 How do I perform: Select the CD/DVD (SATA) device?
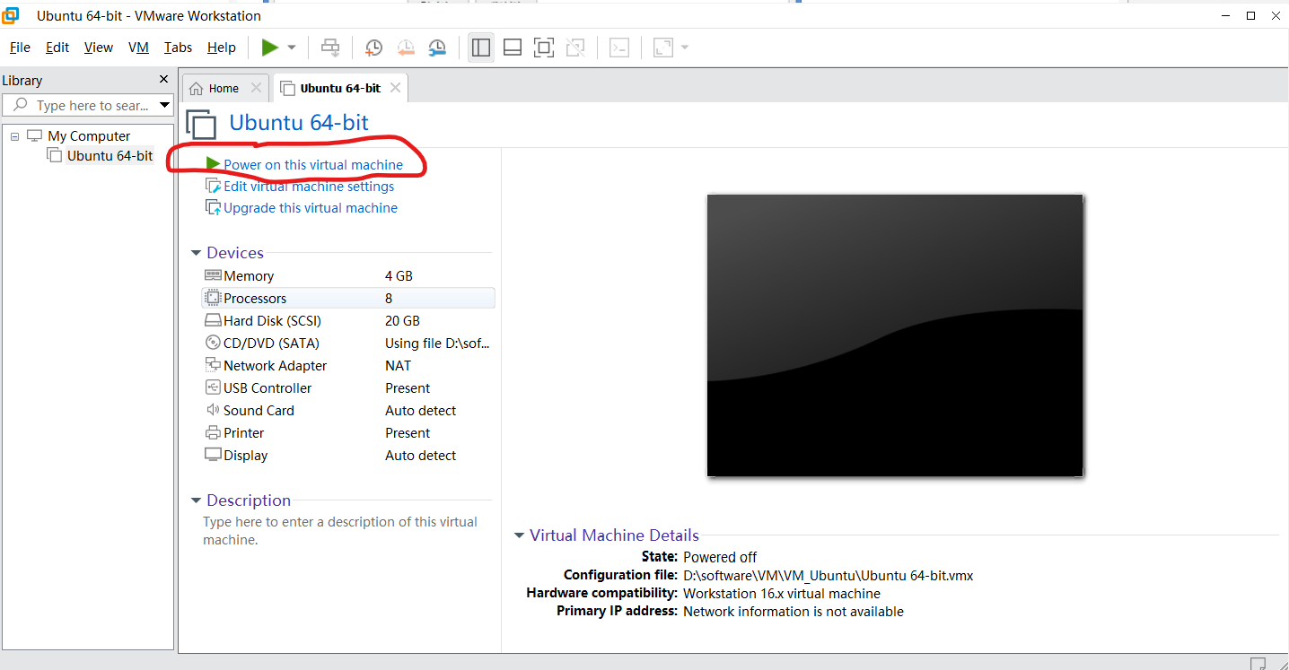click(348, 344)
